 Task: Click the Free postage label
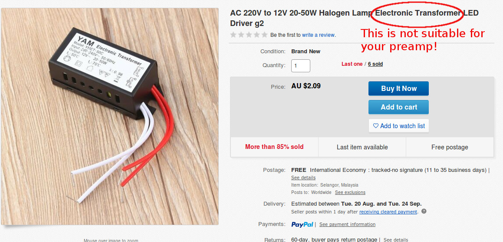click(450, 147)
